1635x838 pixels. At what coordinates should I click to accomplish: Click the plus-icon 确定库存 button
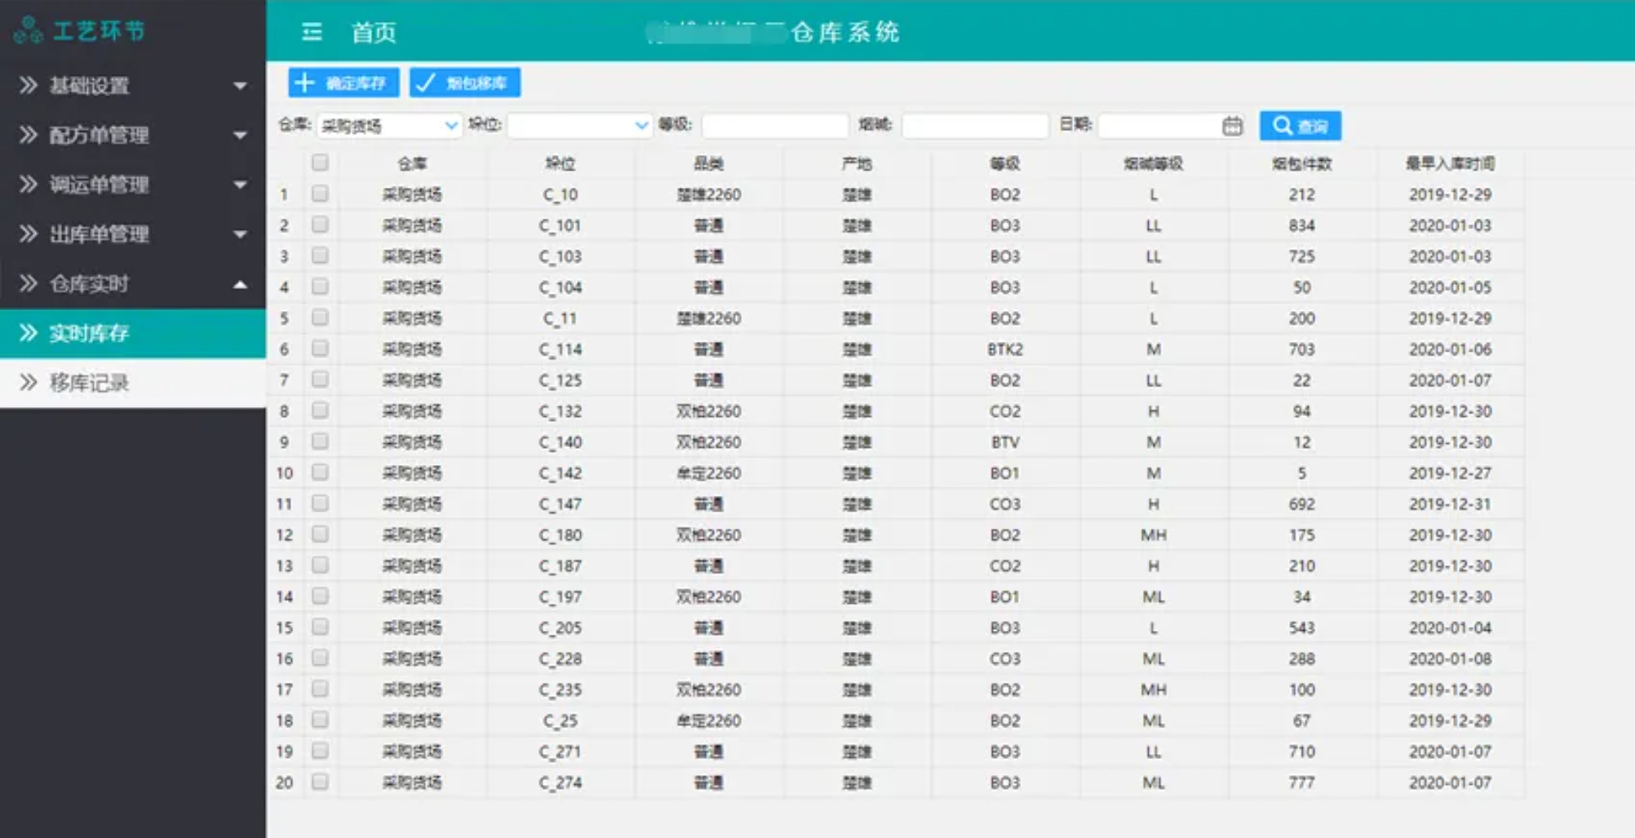tap(343, 82)
